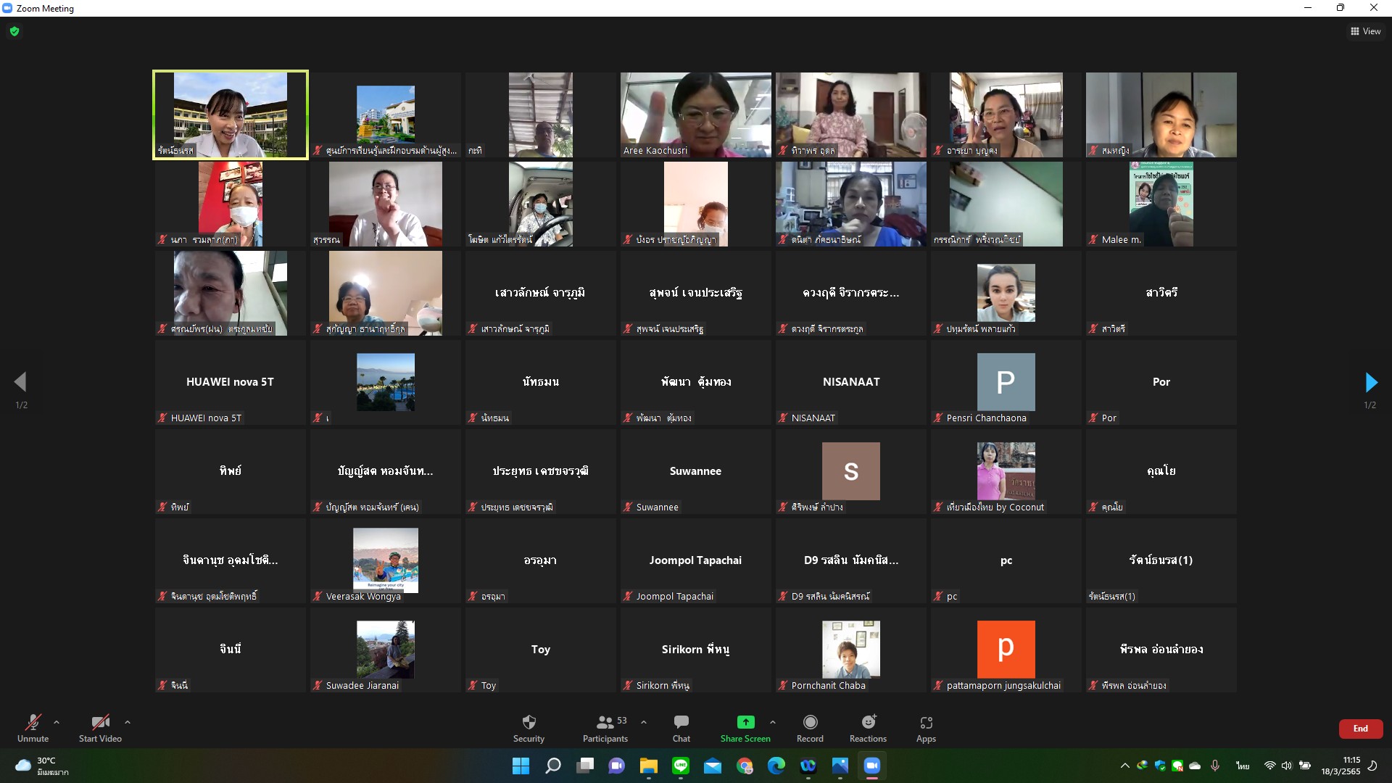Open the Participants panel
This screenshot has height=783, width=1392.
coord(605,722)
